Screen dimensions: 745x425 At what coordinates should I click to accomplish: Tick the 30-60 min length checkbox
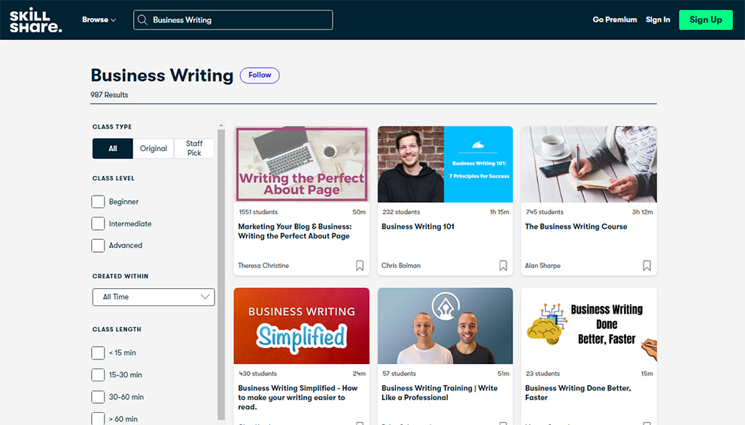click(98, 396)
